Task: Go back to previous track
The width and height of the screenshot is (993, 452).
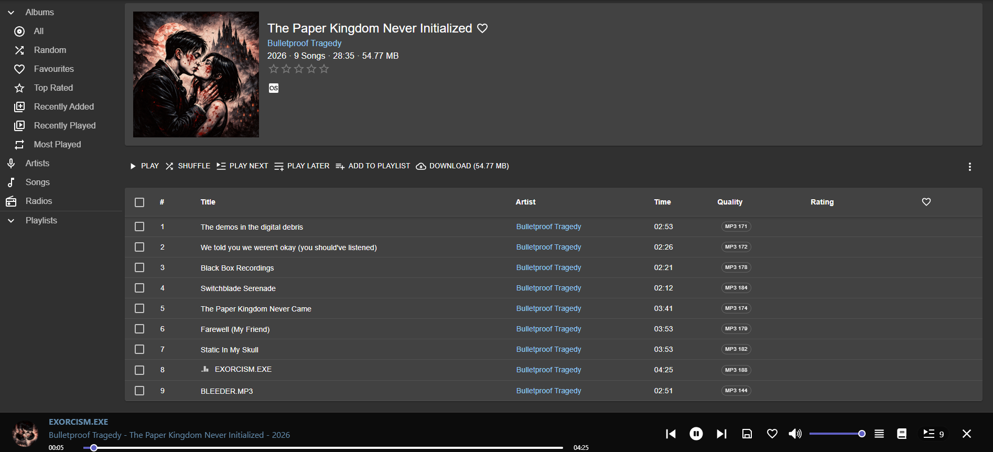Action: point(671,434)
